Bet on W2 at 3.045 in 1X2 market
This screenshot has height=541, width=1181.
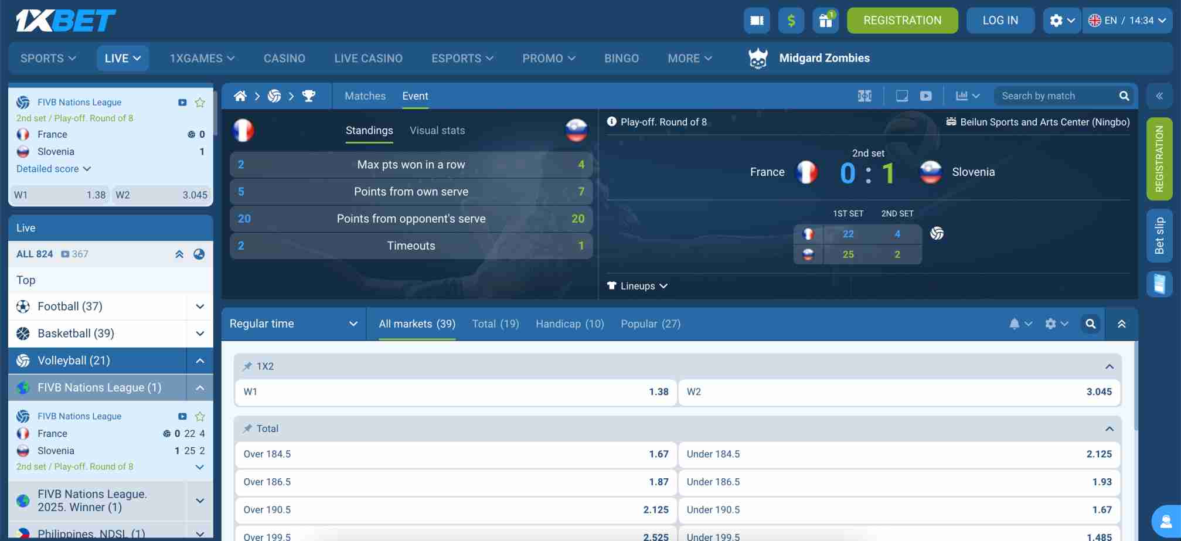pos(898,392)
